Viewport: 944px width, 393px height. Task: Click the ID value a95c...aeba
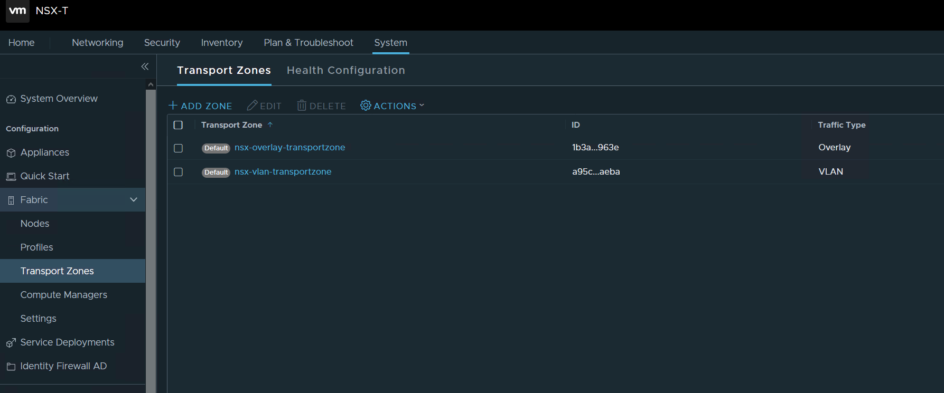(x=596, y=172)
